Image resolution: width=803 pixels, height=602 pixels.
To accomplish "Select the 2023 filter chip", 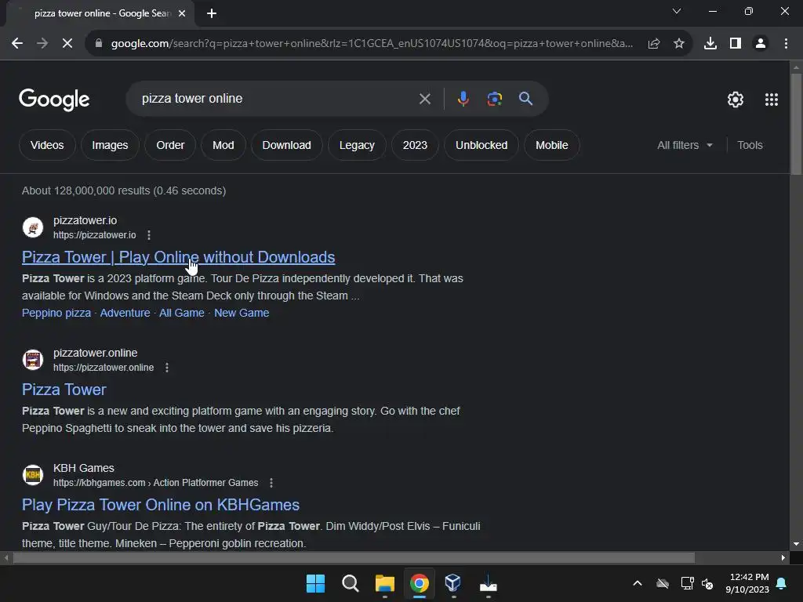I will pos(415,145).
